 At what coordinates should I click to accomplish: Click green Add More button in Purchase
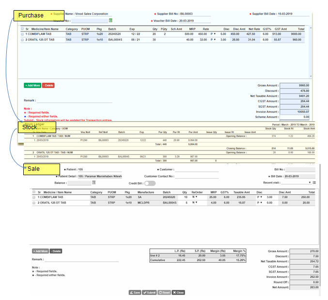[x=32, y=85]
